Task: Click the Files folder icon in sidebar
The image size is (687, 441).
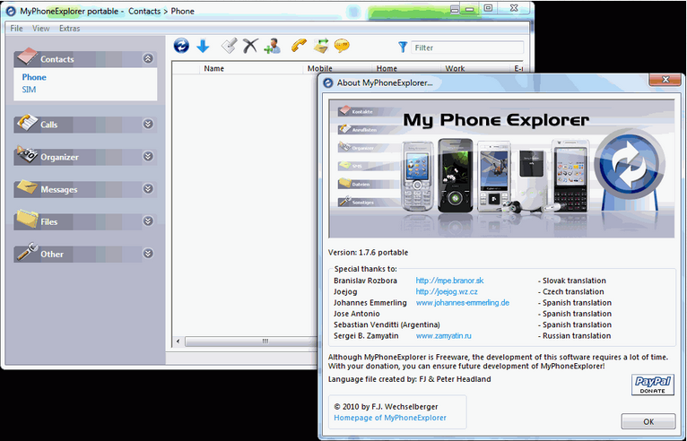Action: pyautogui.click(x=27, y=219)
